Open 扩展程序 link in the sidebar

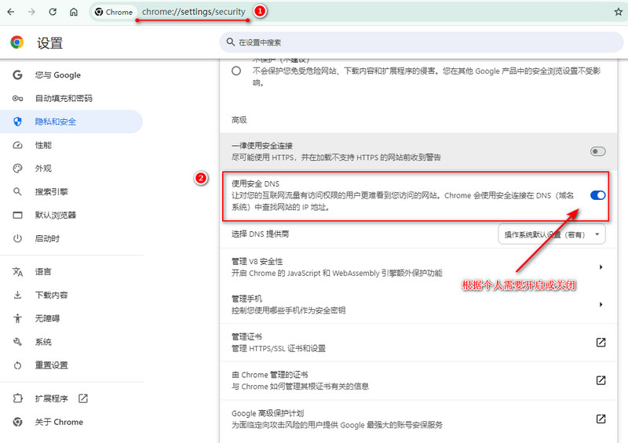point(52,398)
